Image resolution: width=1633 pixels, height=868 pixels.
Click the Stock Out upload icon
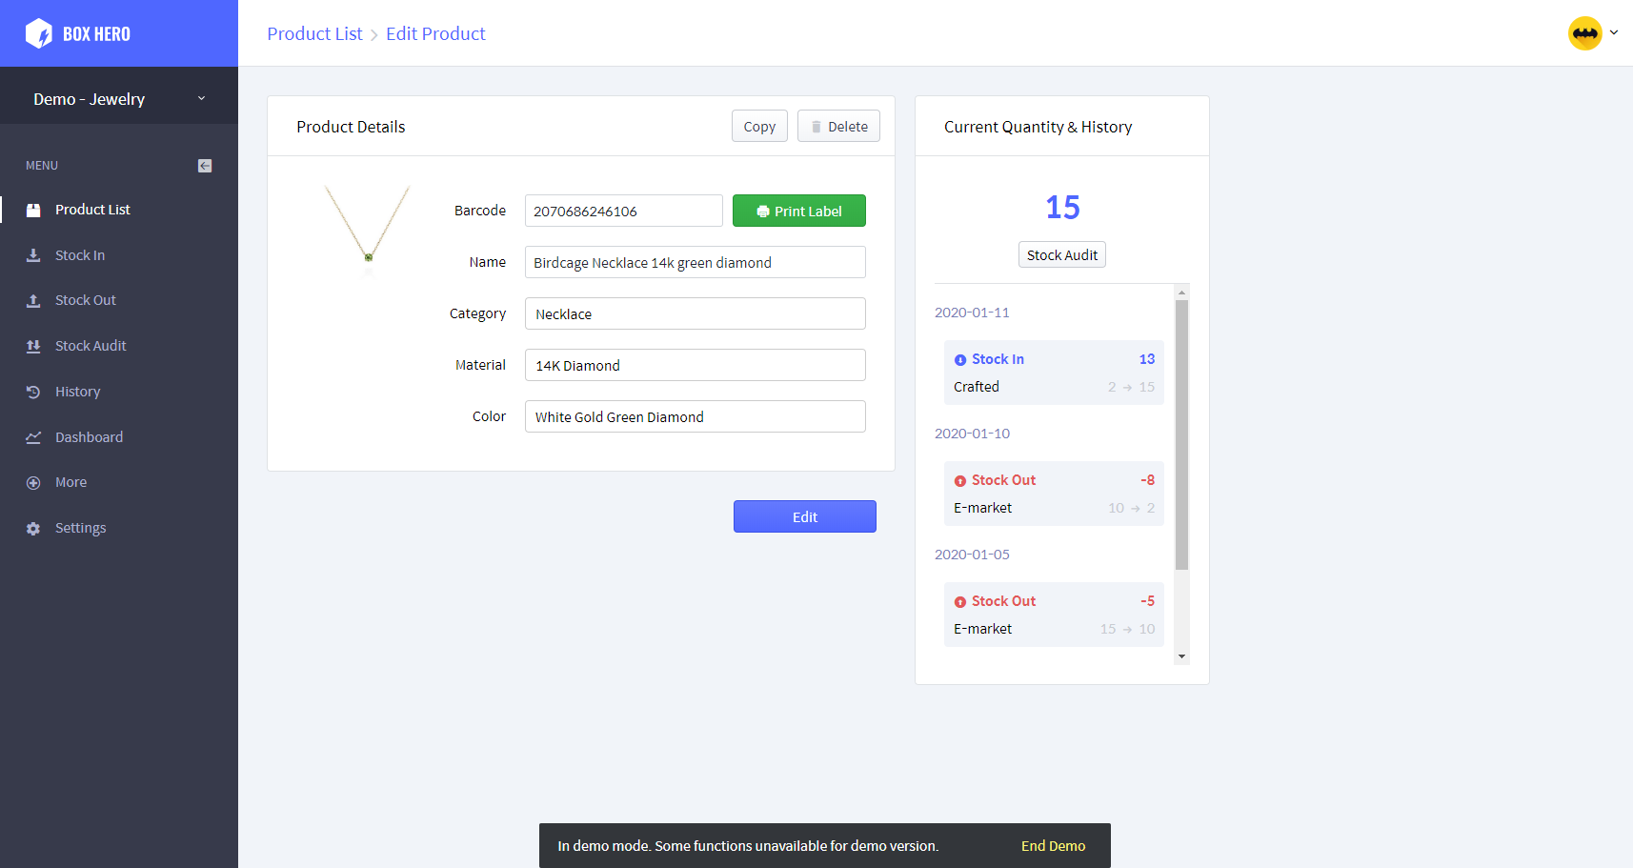click(33, 300)
